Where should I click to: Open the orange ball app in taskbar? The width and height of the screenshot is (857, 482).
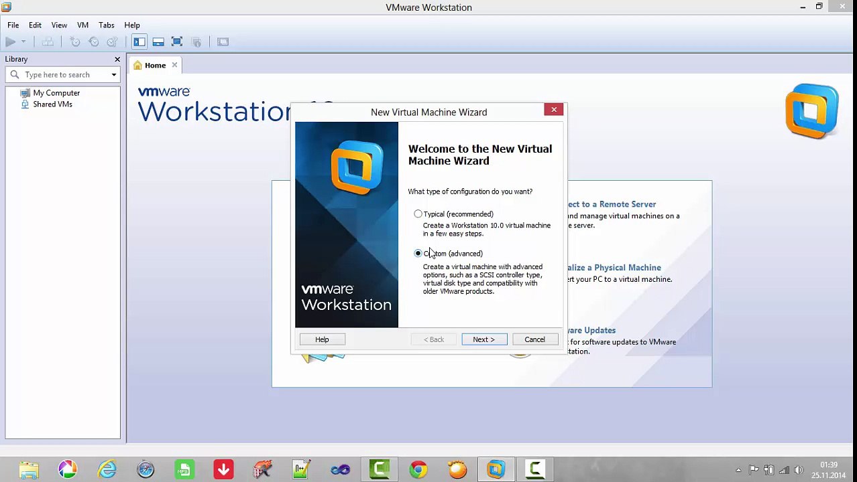coord(457,469)
